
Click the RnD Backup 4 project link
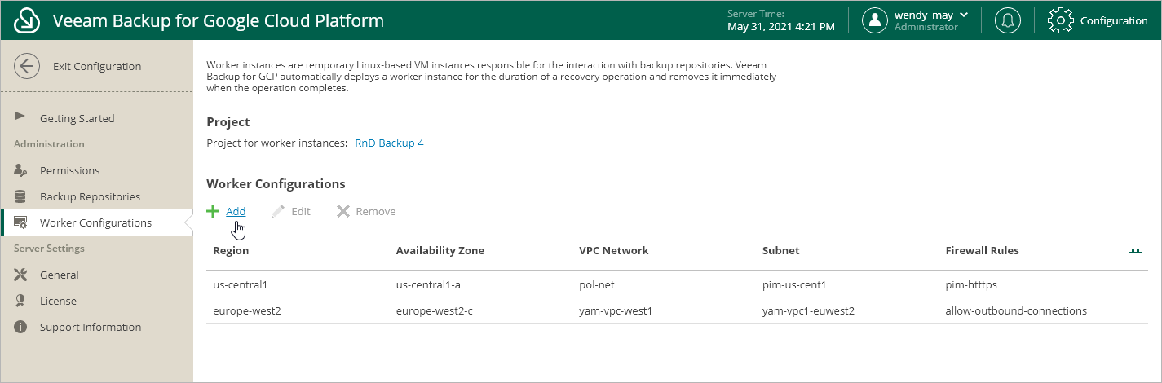pos(389,143)
